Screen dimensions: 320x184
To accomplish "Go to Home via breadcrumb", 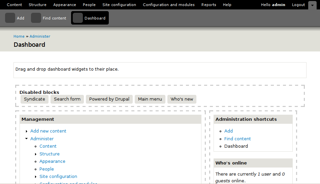I will click(x=19, y=36).
